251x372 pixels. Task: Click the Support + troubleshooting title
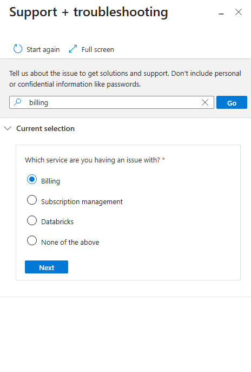point(89,12)
